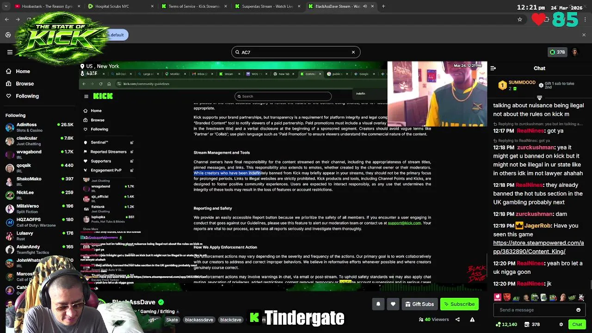Close the Hoobastank tab
This screenshot has width=592, height=333.
click(x=79, y=6)
